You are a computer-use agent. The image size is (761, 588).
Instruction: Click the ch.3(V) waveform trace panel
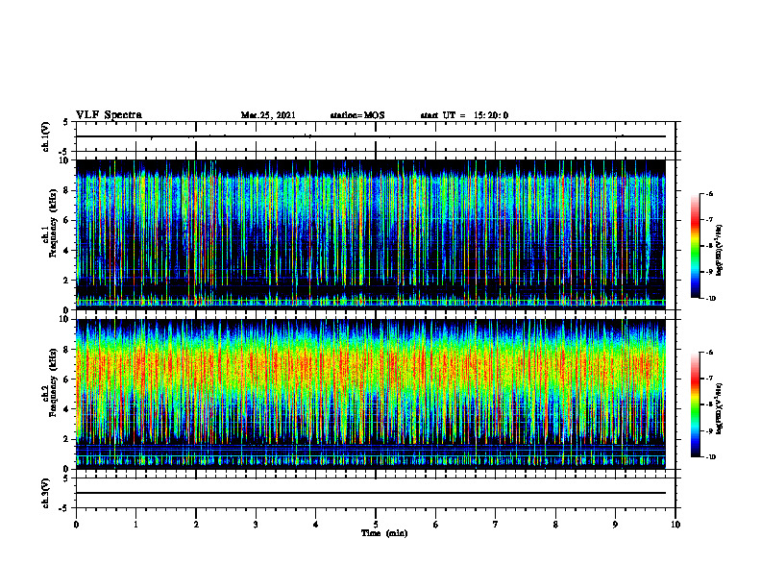[376, 493]
